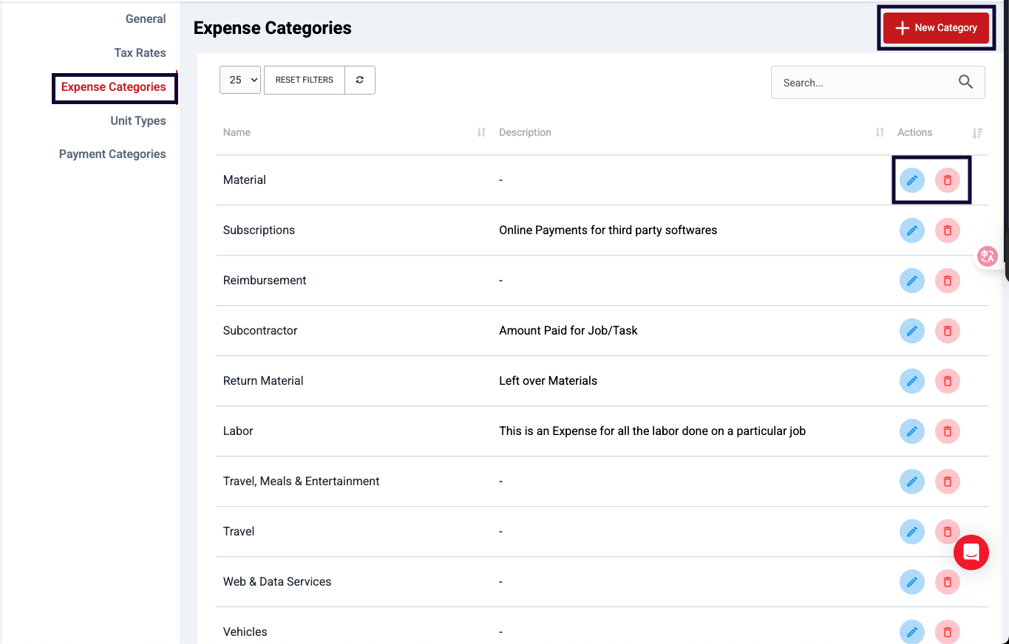This screenshot has height=644, width=1009.
Task: Delete the Subscriptions category
Action: click(947, 230)
